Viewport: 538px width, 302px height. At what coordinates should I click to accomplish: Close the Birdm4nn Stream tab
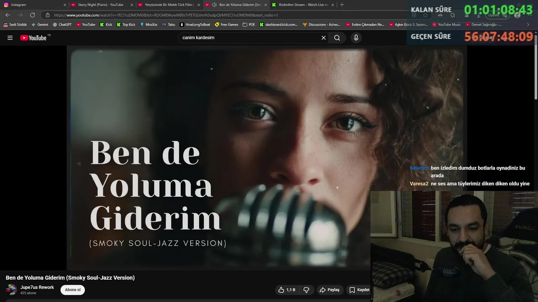click(333, 5)
